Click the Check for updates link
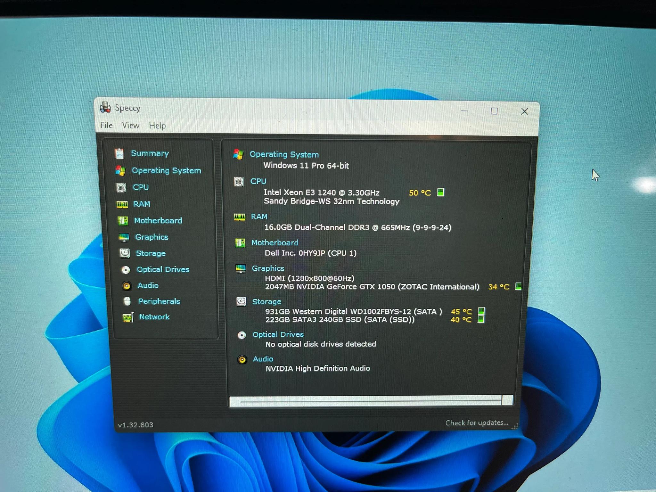This screenshot has width=656, height=492. [x=476, y=423]
